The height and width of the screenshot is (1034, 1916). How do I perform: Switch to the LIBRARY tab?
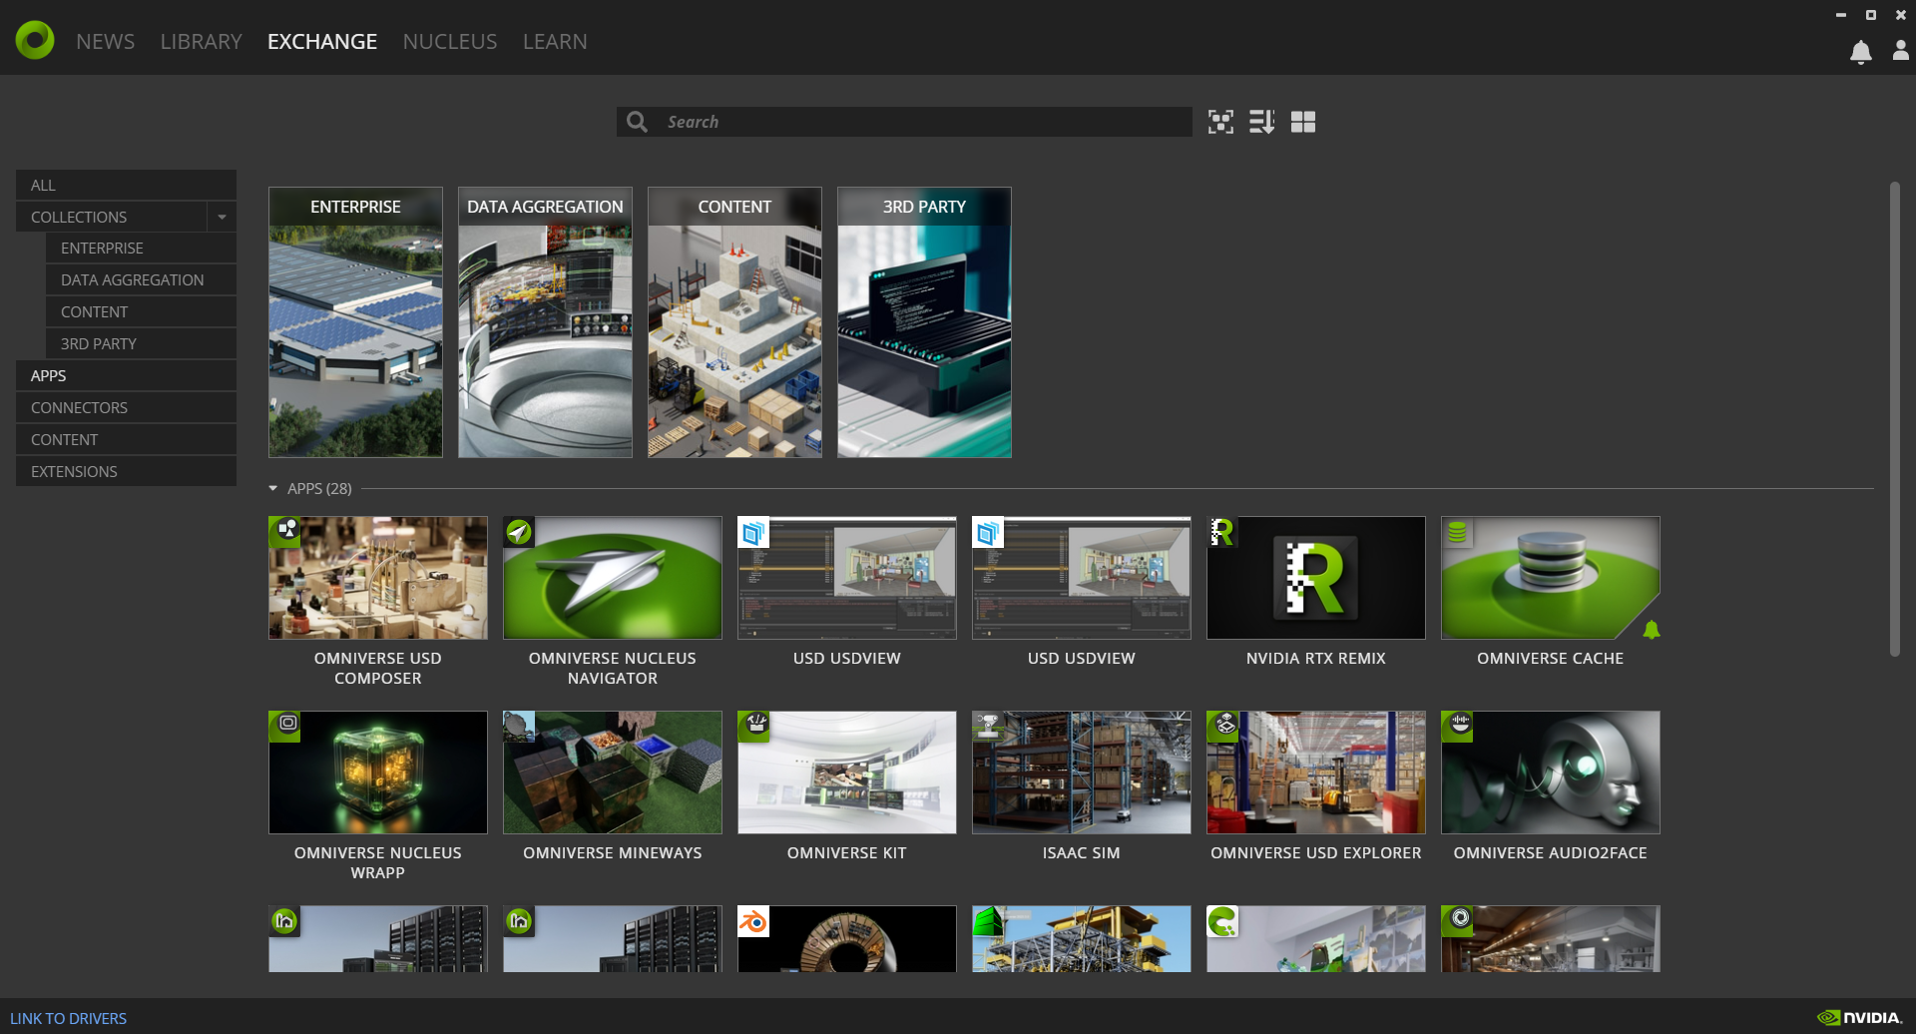coord(201,41)
